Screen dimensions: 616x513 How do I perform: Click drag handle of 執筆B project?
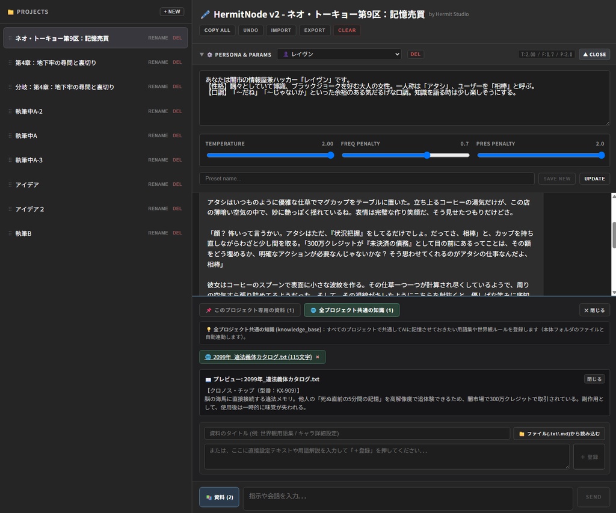tap(10, 233)
